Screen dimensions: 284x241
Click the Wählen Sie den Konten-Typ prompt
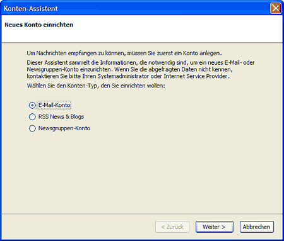pos(96,86)
